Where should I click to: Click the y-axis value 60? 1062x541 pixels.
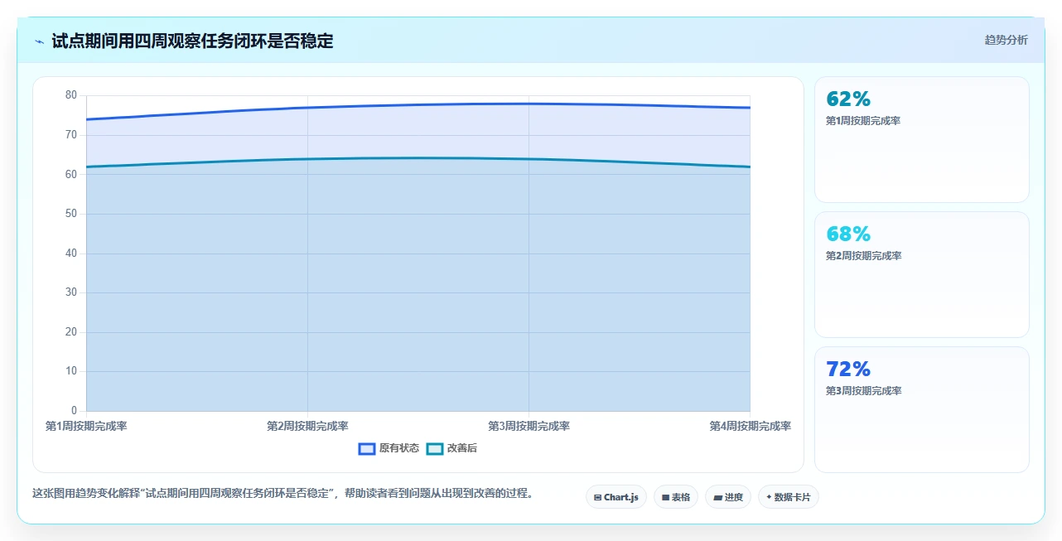coord(71,174)
